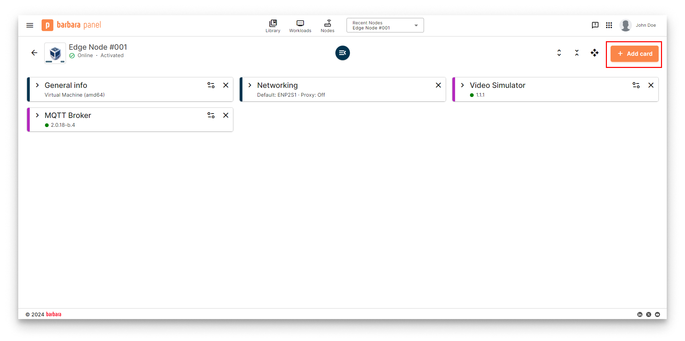Go to the Library tab
This screenshot has height=341, width=685.
(x=273, y=26)
